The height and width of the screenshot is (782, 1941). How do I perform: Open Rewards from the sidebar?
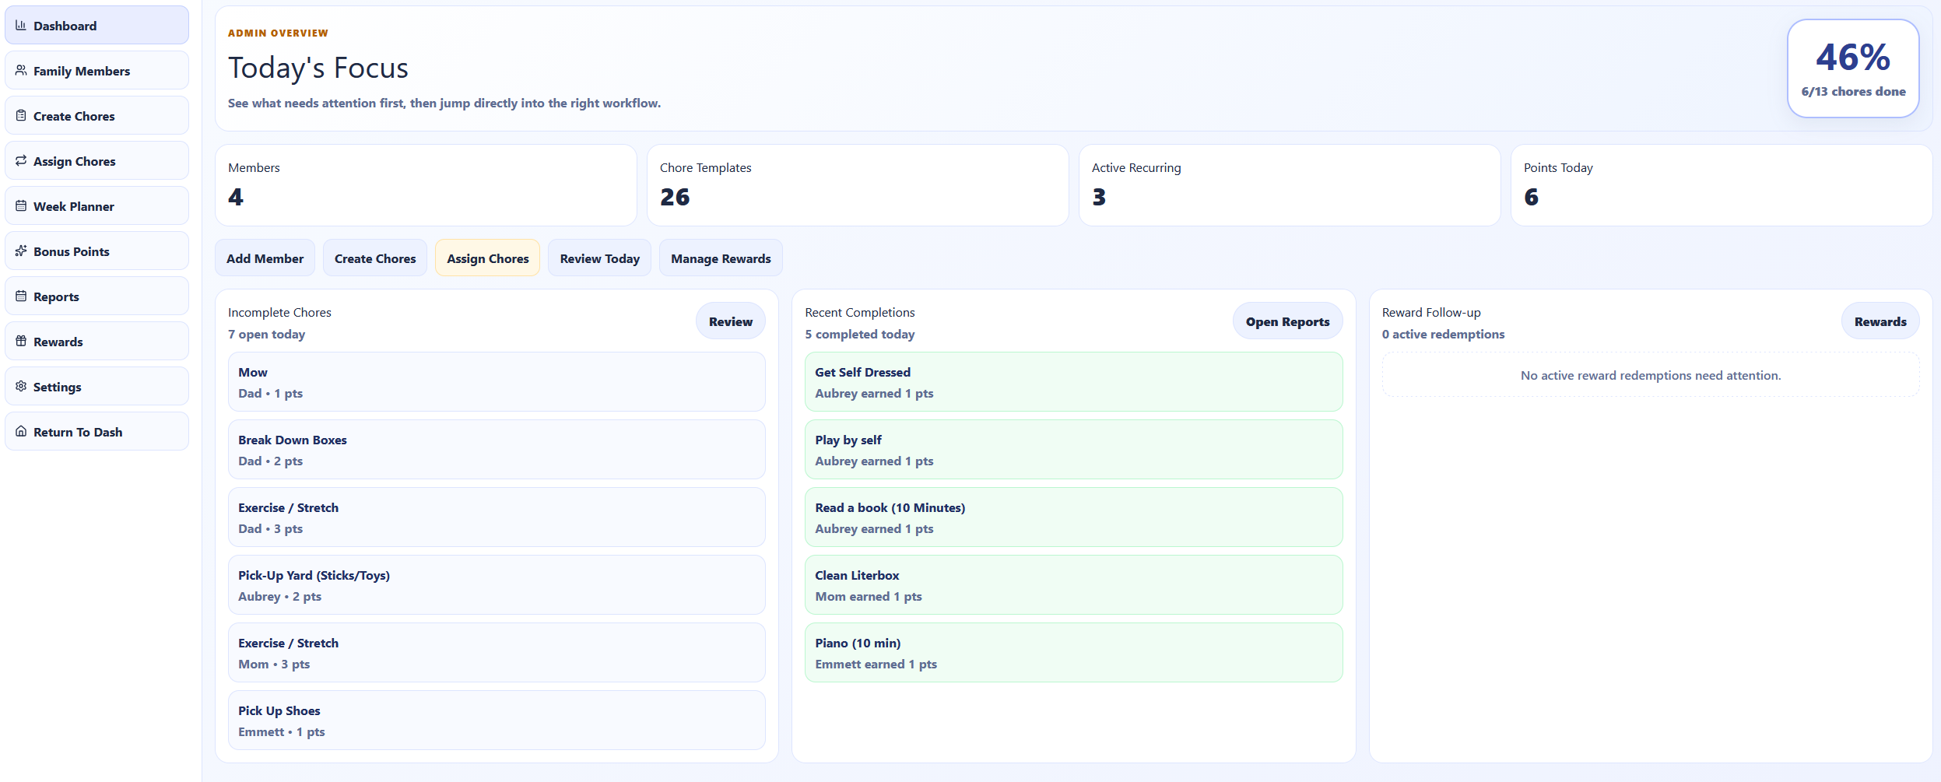97,342
